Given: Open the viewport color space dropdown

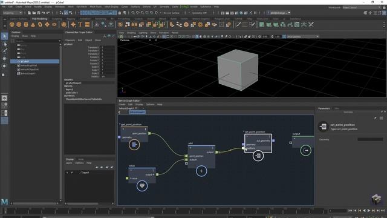Looking at the screenshot, I should click(302, 36).
